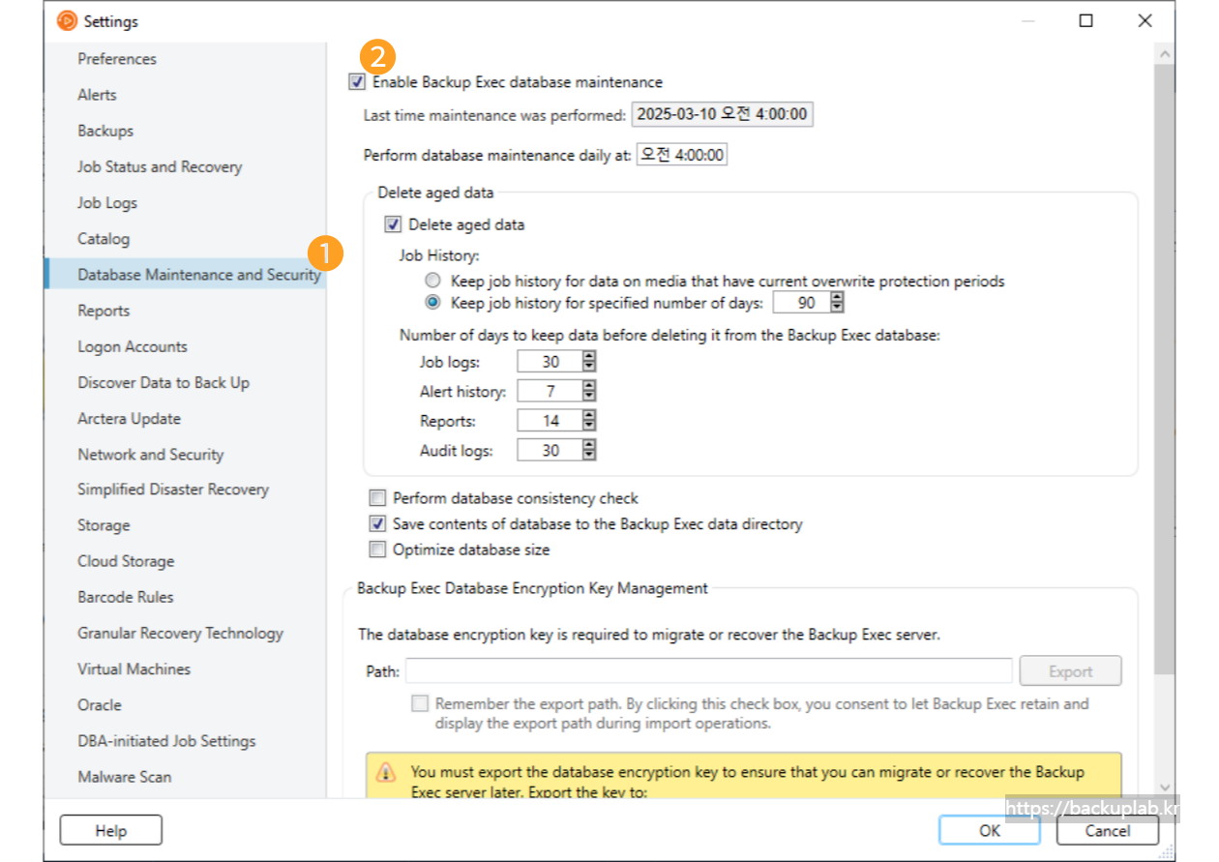
Task: Click the Cancel button
Action: 1107,830
